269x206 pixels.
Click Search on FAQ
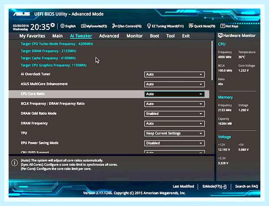pos(246,186)
